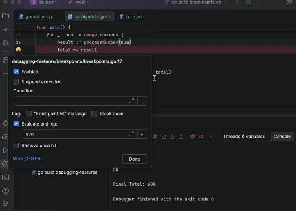Uncheck Evaluate and log checkbox

click(x=16, y=124)
